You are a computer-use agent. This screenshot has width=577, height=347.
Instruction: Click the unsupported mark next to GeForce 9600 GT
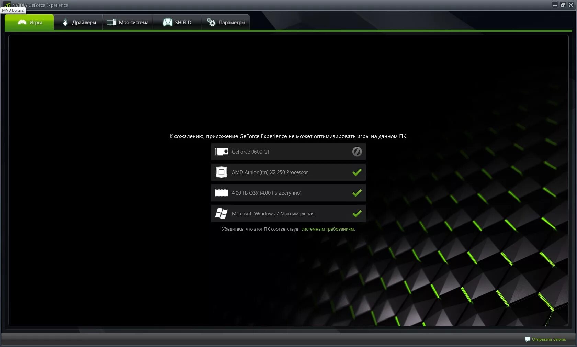[x=357, y=152]
